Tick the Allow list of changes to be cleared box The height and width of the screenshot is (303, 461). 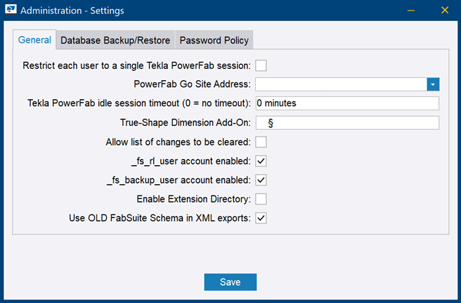click(x=261, y=142)
